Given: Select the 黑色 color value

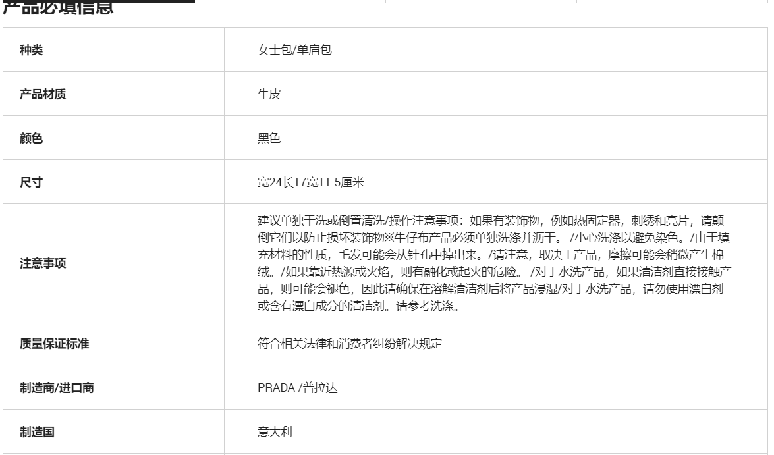Looking at the screenshot, I should tap(269, 138).
